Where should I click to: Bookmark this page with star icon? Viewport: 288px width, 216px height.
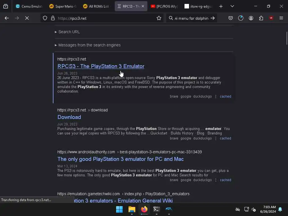pyautogui.click(x=159, y=18)
